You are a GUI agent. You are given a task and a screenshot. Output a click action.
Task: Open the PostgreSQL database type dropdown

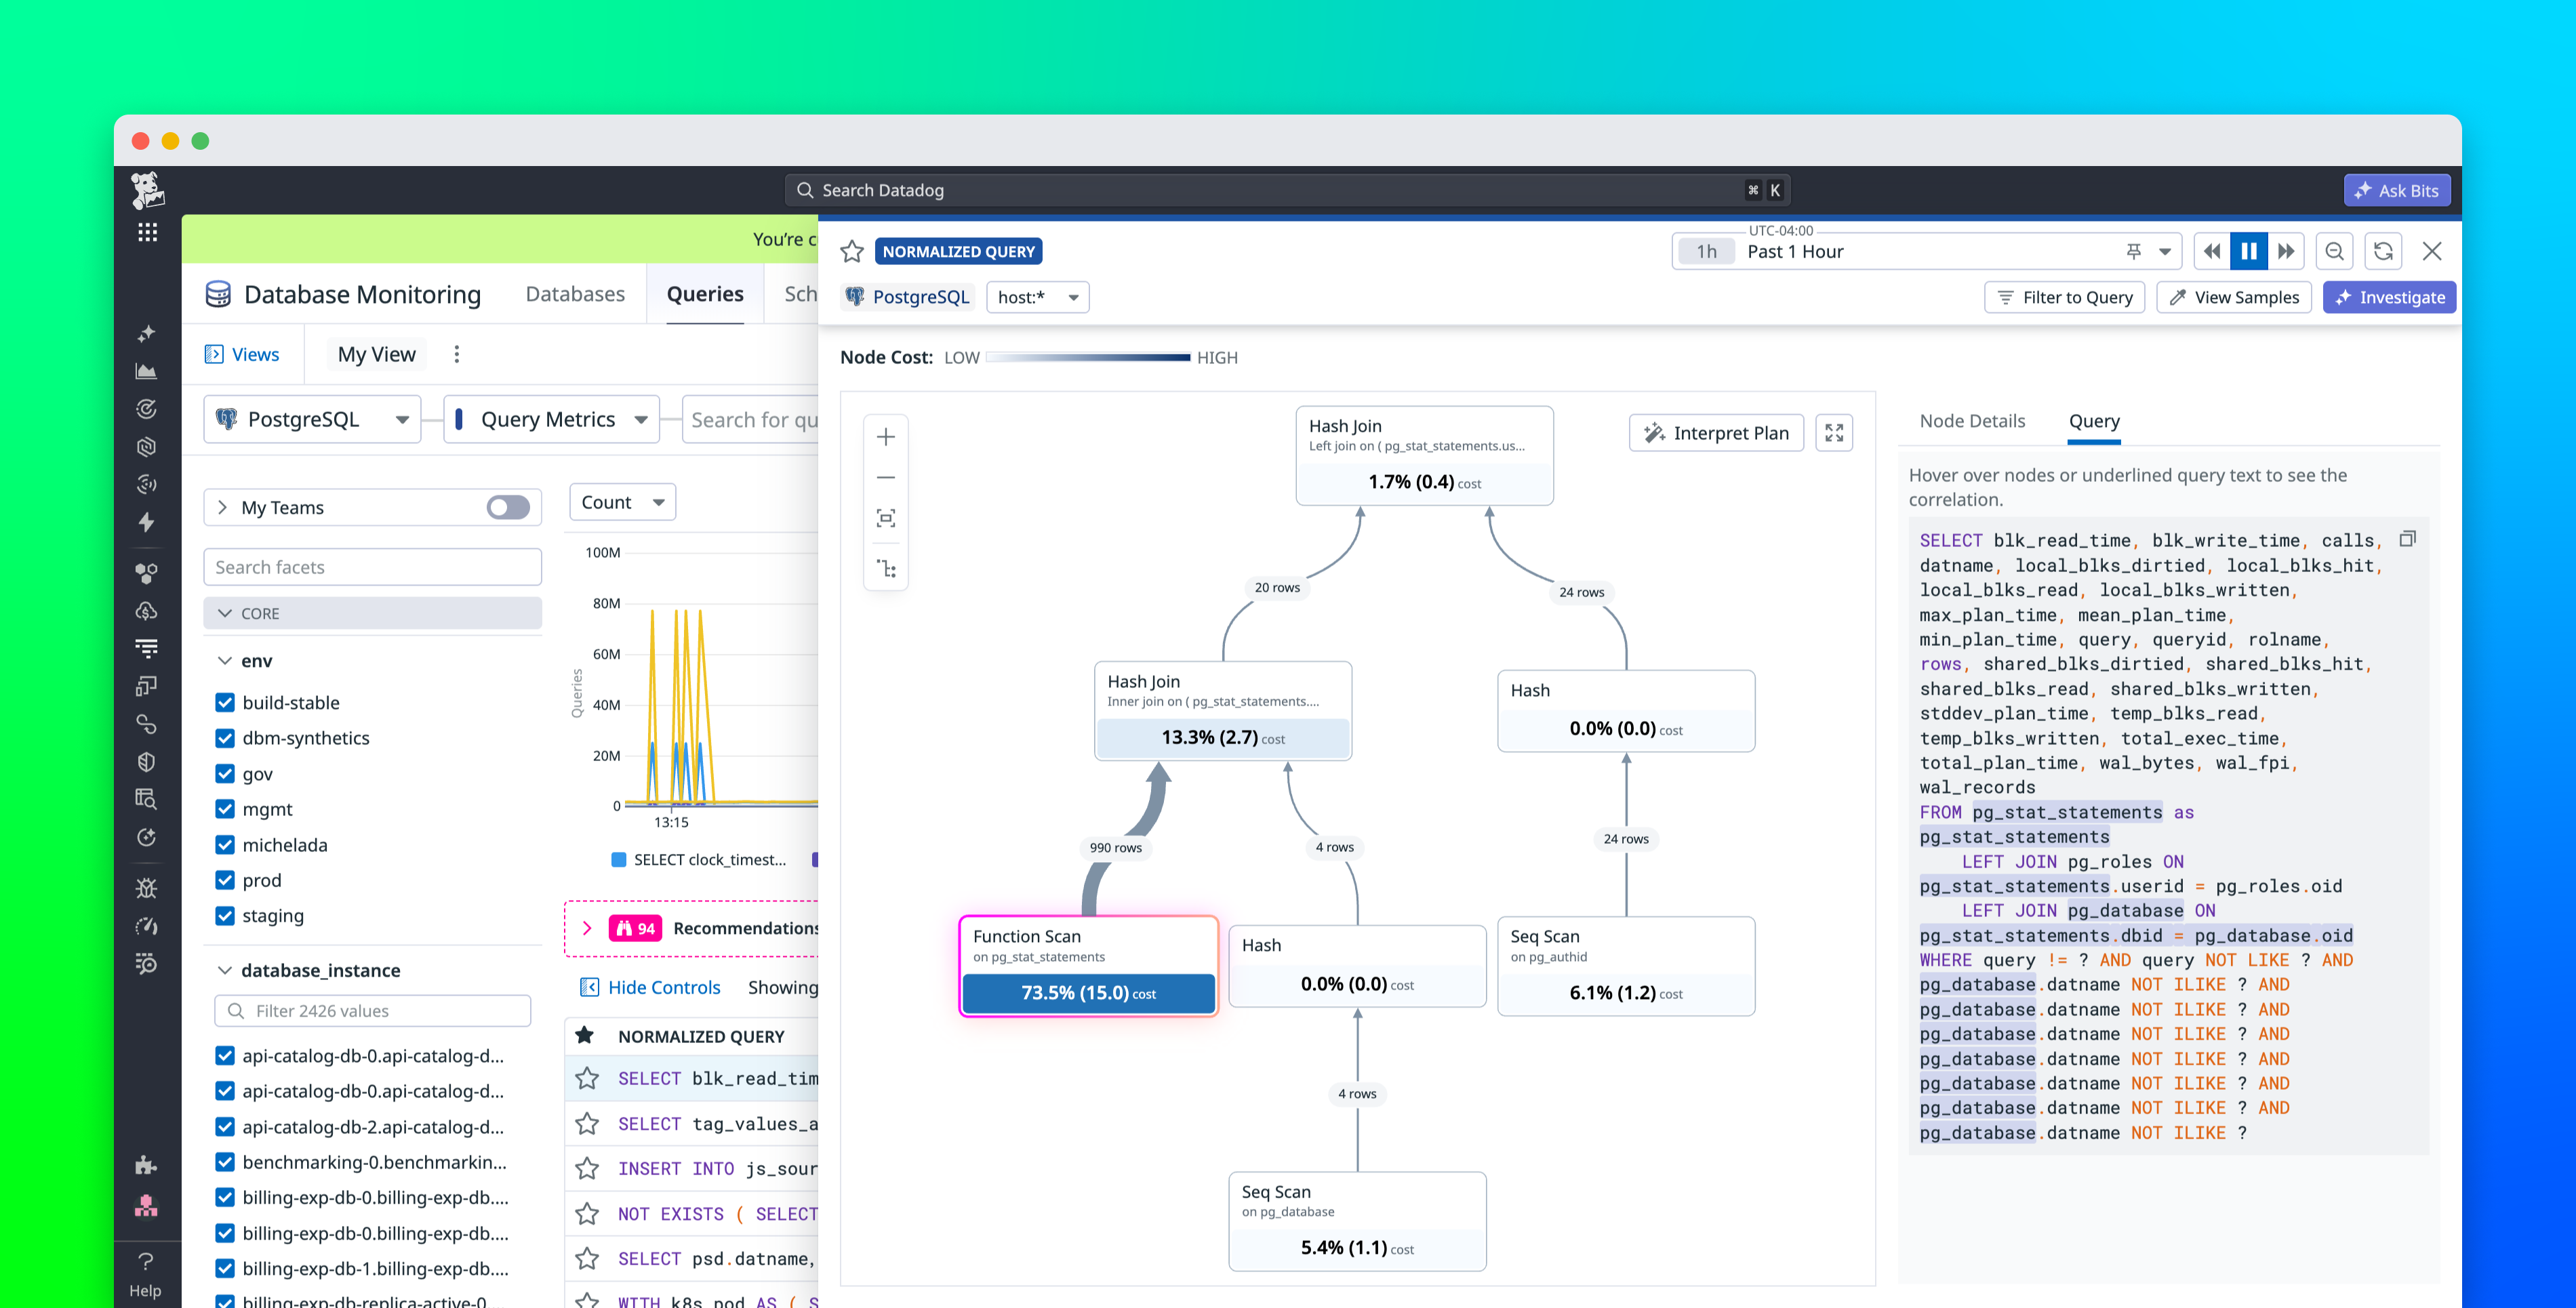pyautogui.click(x=312, y=420)
